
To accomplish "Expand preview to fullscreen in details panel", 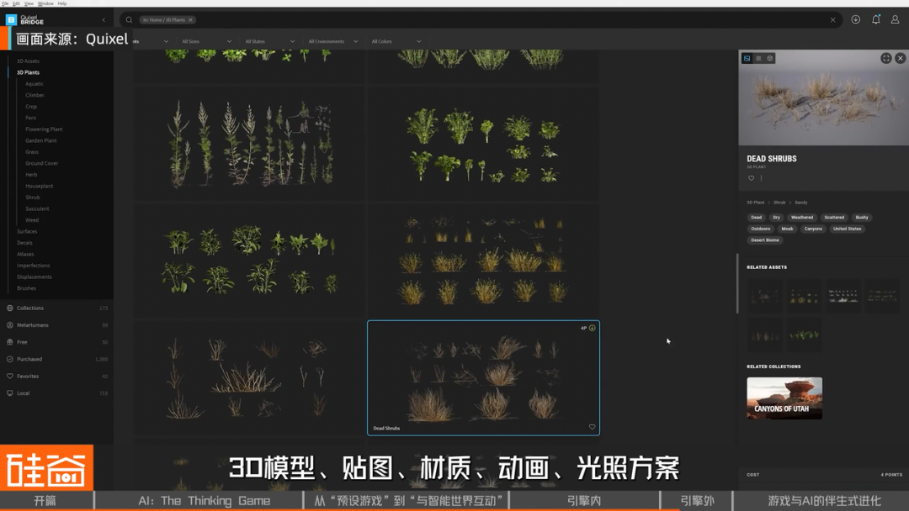I will 885,58.
